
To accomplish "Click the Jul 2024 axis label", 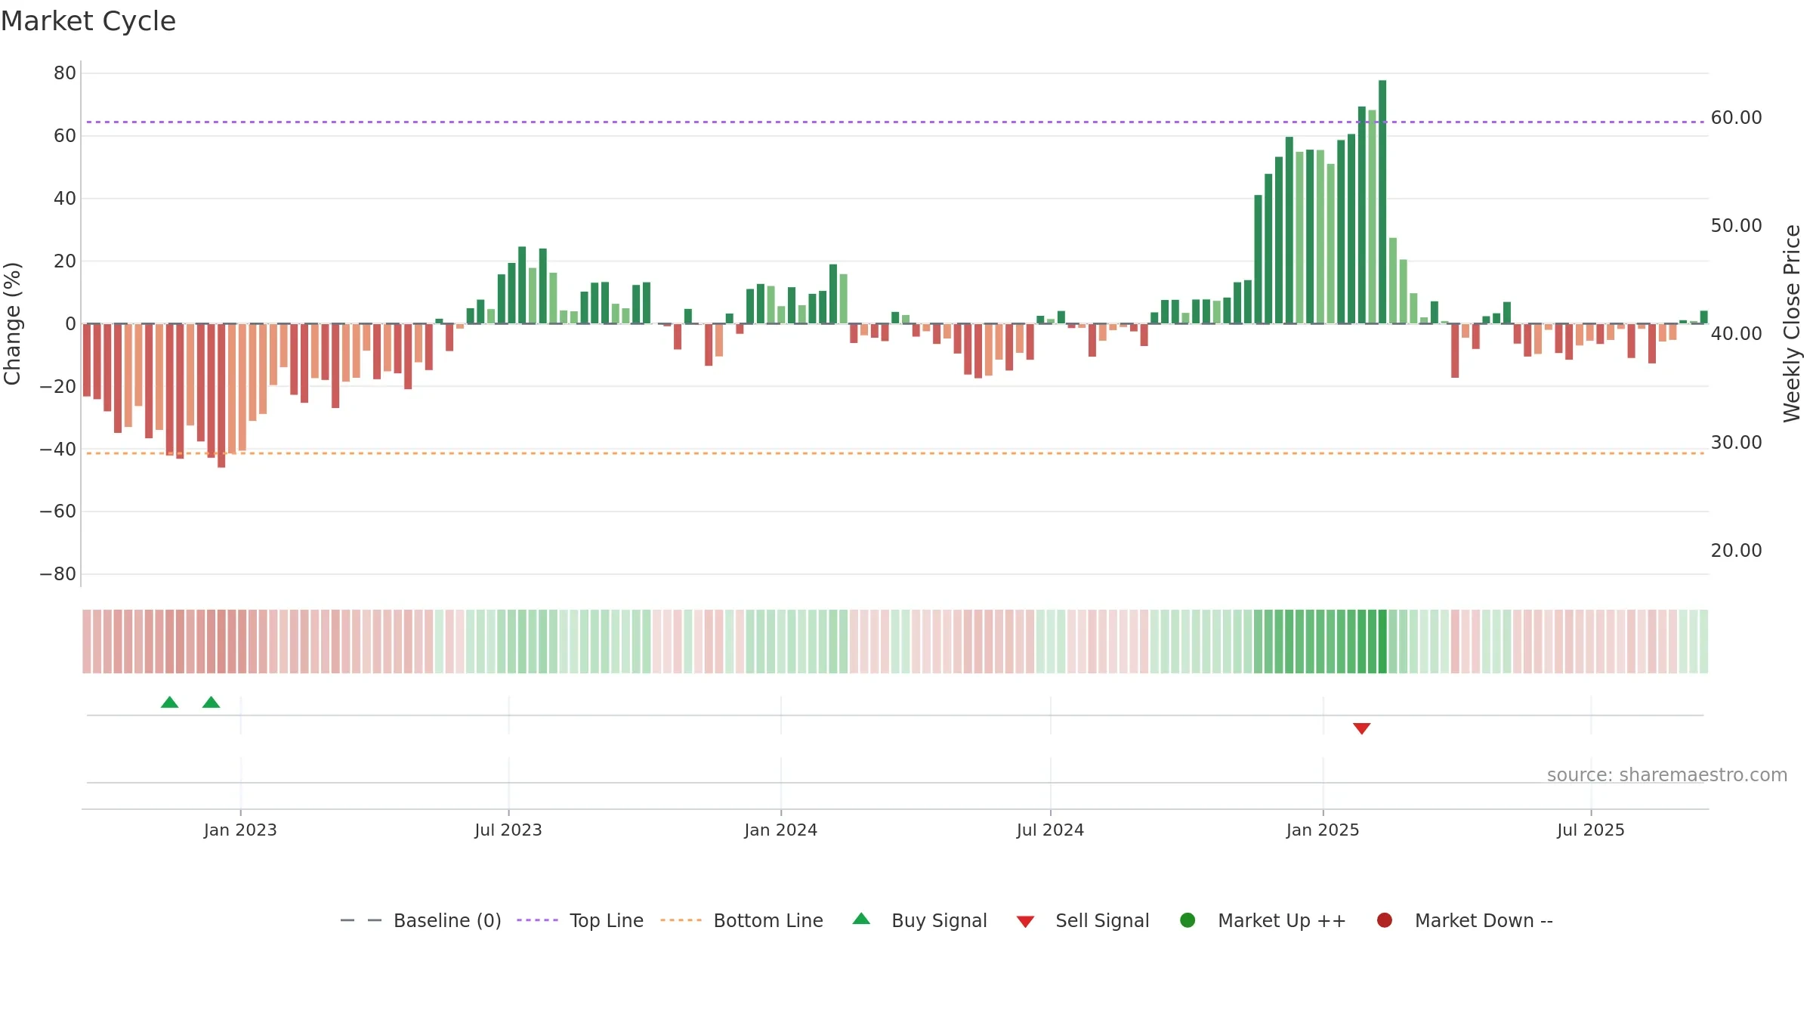I will coord(1050,830).
